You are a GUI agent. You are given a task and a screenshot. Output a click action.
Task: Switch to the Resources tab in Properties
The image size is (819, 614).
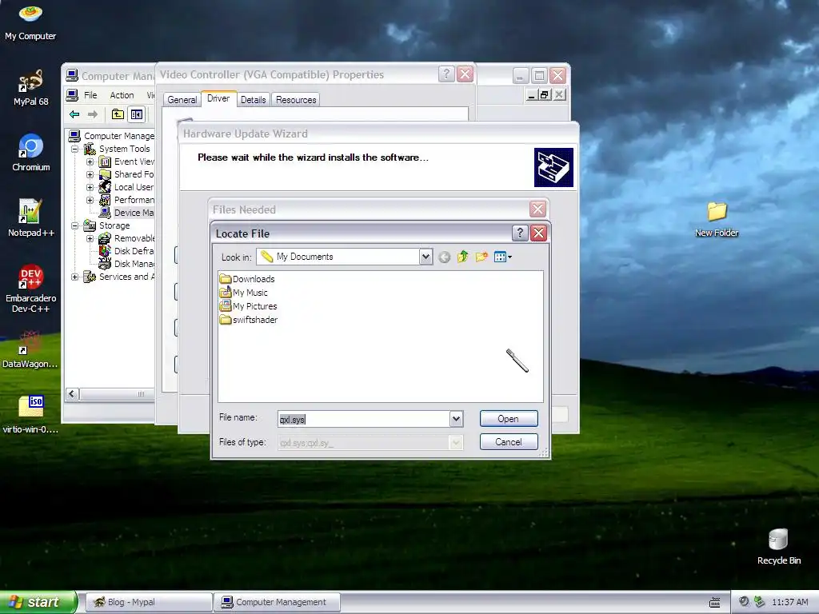pos(296,100)
